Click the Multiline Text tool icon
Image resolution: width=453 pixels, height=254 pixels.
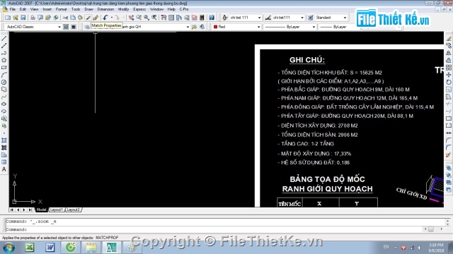(x=4, y=169)
